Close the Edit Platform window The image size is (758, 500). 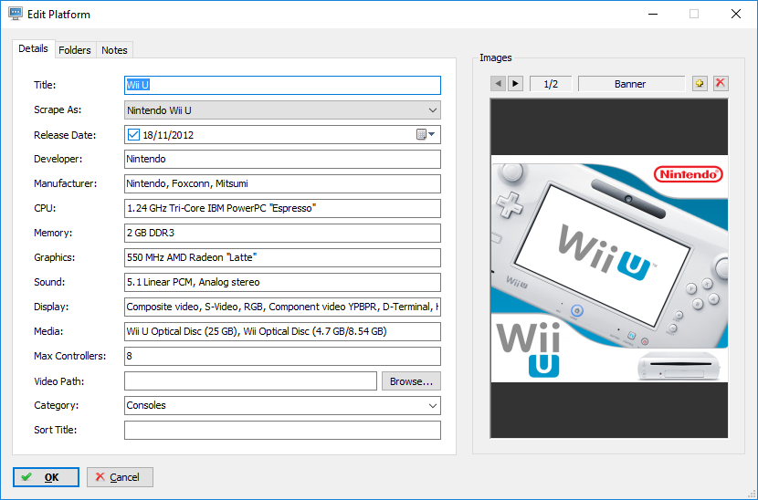click(x=736, y=14)
